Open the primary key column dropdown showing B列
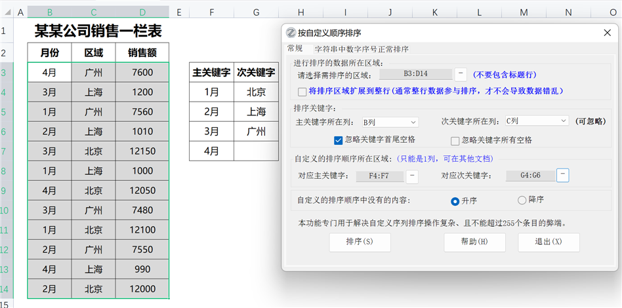Viewport: 622px width, 308px height. [390, 122]
